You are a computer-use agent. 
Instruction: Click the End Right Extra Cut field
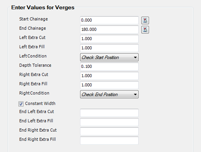click(109, 131)
